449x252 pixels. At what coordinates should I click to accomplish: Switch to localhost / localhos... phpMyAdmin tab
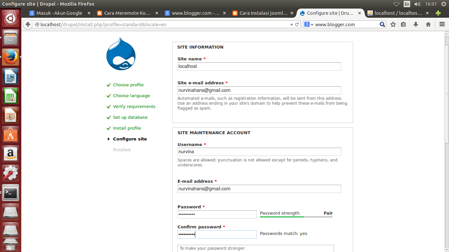click(398, 13)
